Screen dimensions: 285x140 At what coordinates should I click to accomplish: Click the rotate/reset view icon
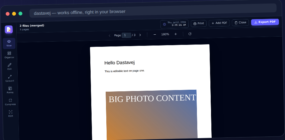[190, 34]
